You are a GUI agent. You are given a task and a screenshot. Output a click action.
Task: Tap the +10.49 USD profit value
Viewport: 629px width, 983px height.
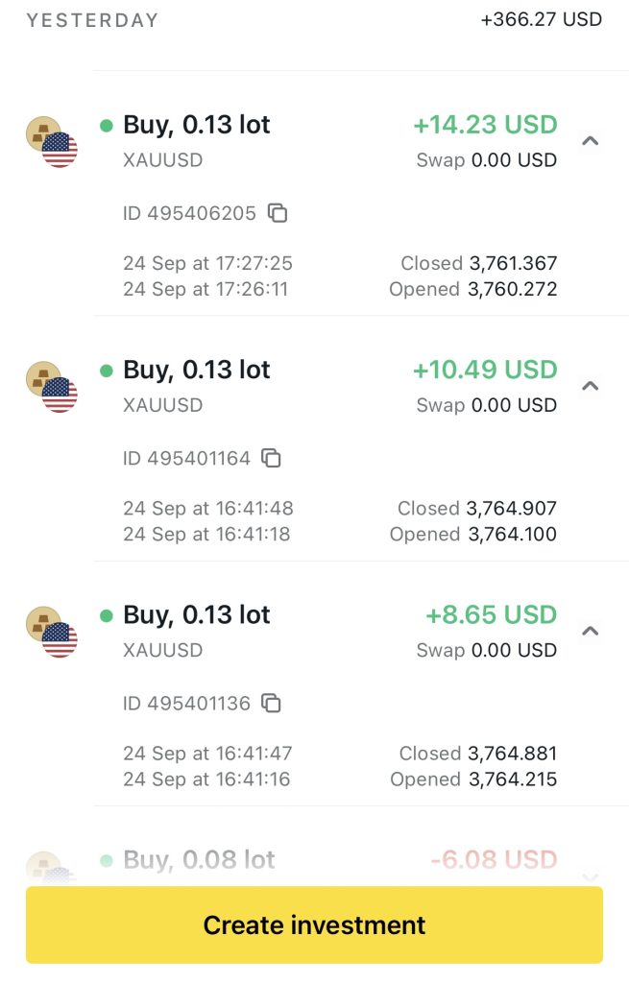click(x=485, y=370)
